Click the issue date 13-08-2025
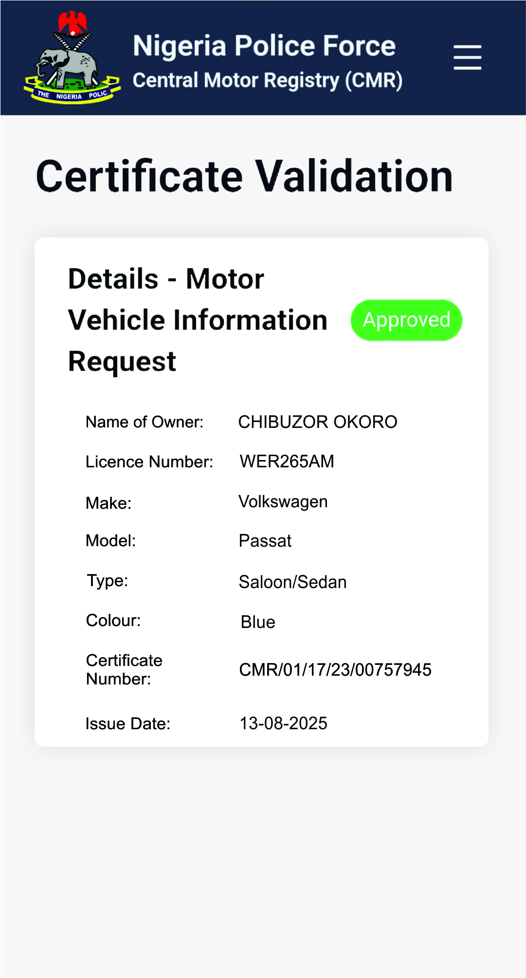This screenshot has height=978, width=526. (283, 723)
